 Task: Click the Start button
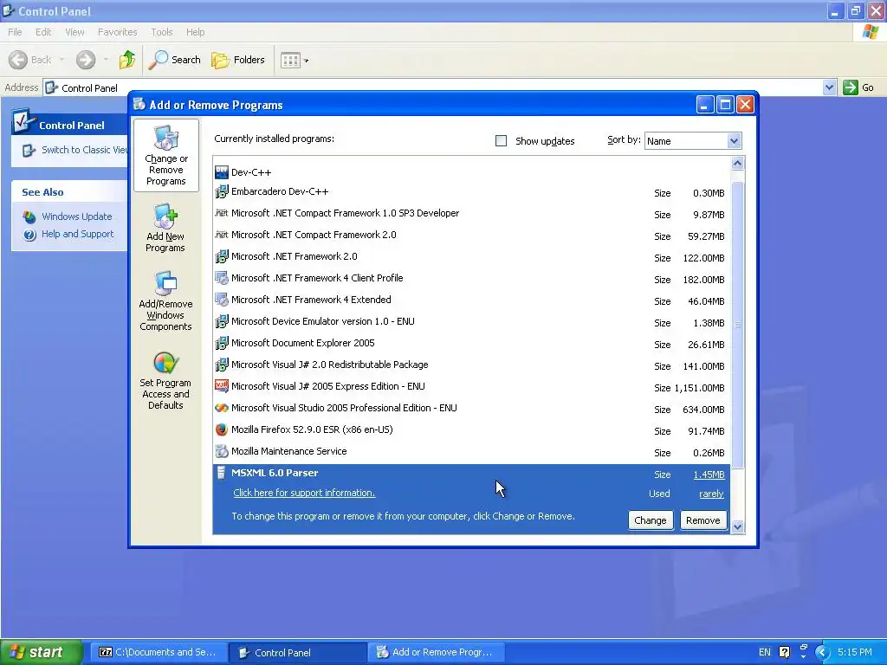[x=41, y=652]
